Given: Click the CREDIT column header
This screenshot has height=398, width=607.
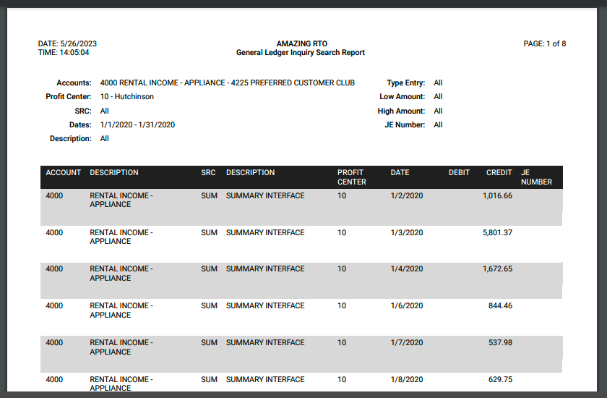Looking at the screenshot, I should [499, 173].
